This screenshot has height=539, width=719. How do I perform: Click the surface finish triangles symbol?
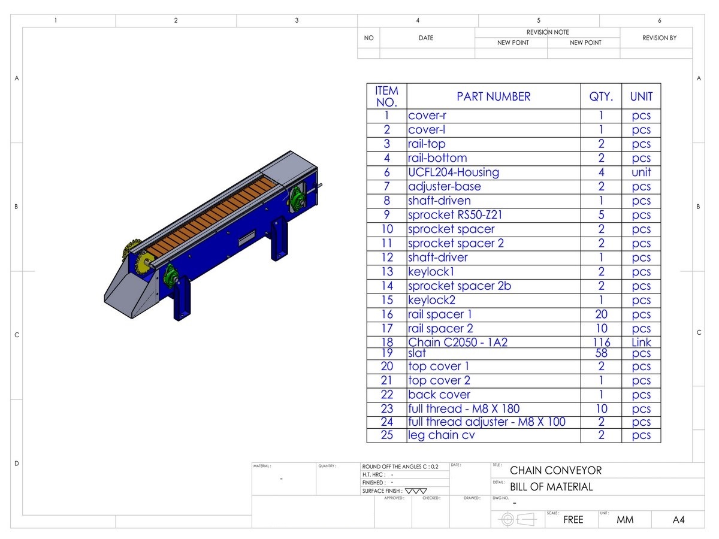pyautogui.click(x=416, y=491)
